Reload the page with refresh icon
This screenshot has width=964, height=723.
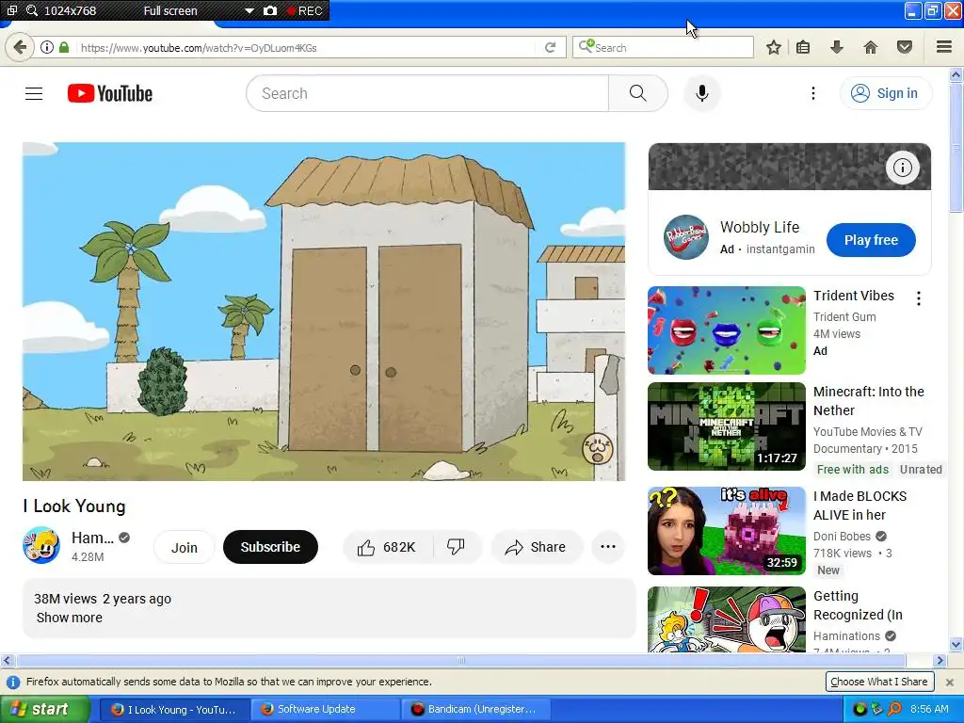click(550, 47)
